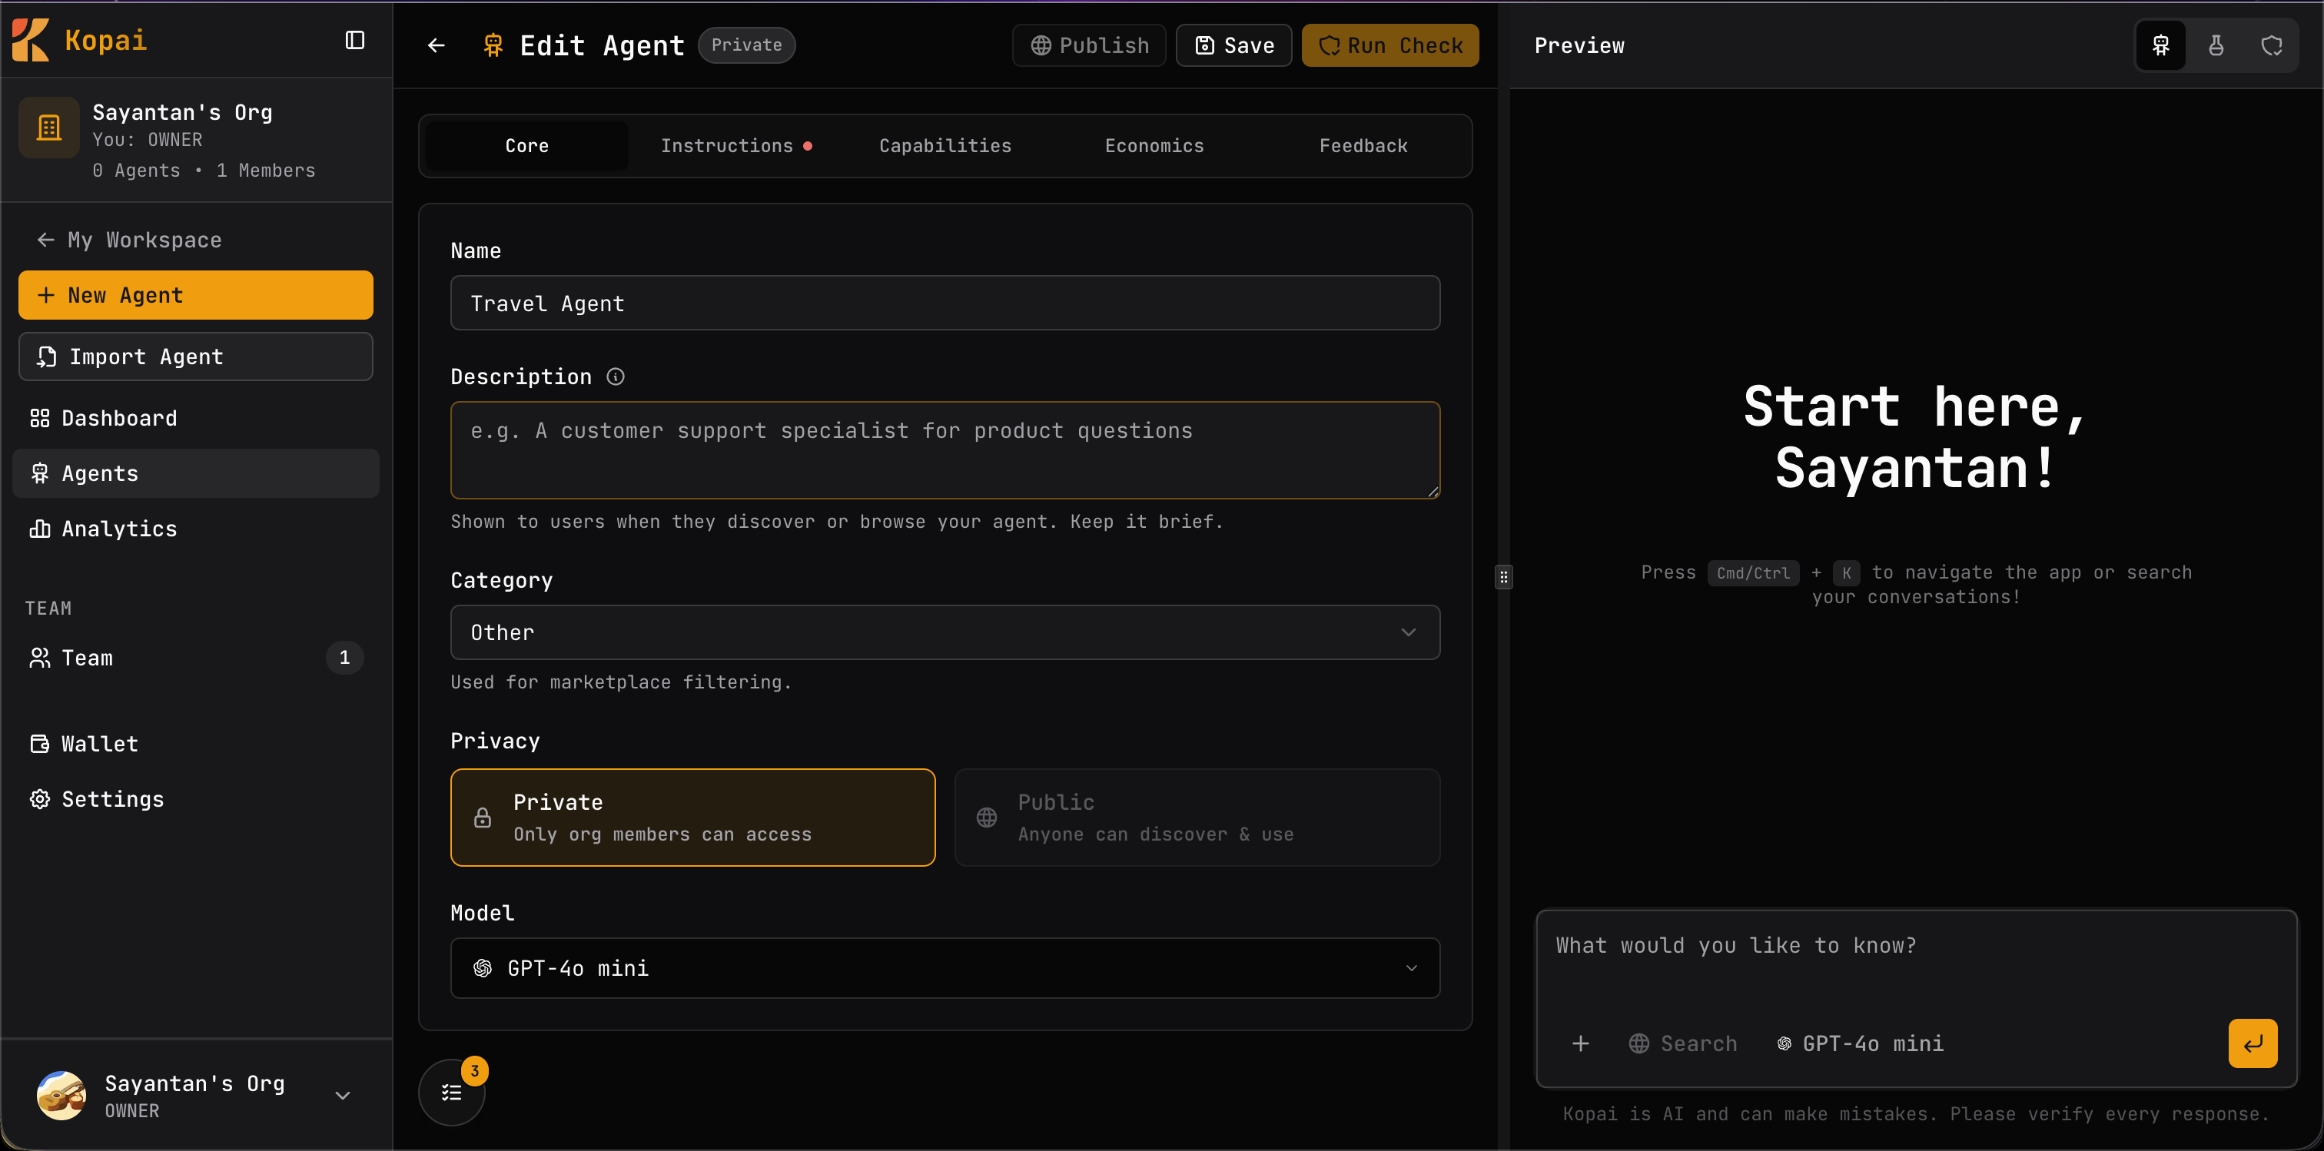This screenshot has height=1151, width=2324.
Task: Open the GPT-4o mini selector in chat
Action: click(x=1861, y=1043)
